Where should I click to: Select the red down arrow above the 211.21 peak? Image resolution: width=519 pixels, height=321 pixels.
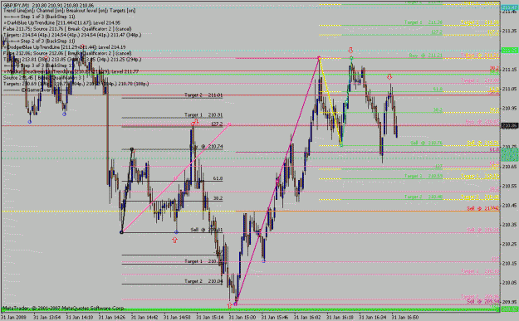tap(351, 51)
